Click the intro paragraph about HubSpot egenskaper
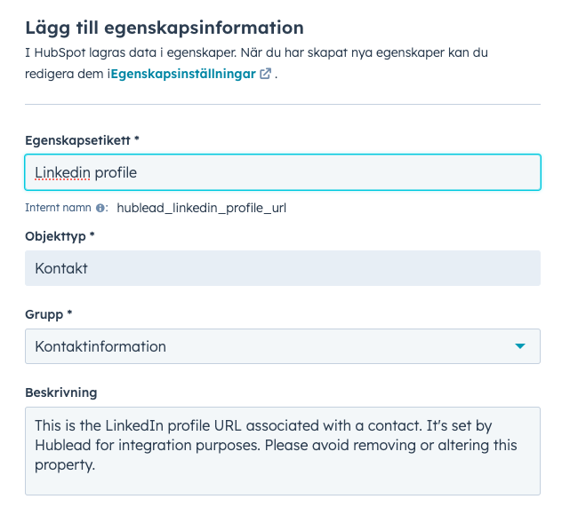This screenshot has height=515, width=570. (256, 63)
